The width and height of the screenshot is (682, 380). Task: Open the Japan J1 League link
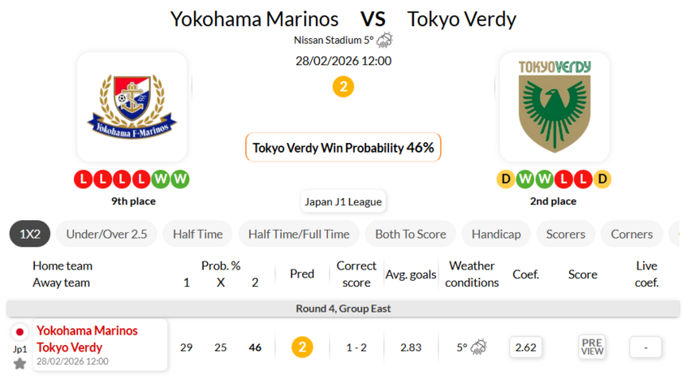(343, 201)
